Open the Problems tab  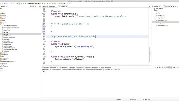[46, 68]
